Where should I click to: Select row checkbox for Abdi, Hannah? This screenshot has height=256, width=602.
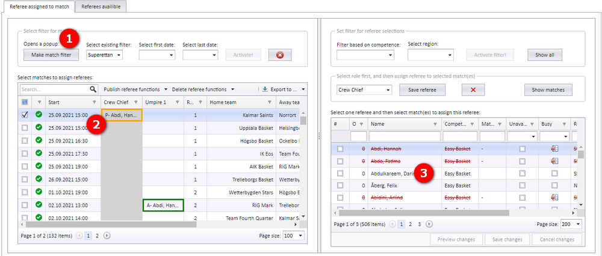340,148
